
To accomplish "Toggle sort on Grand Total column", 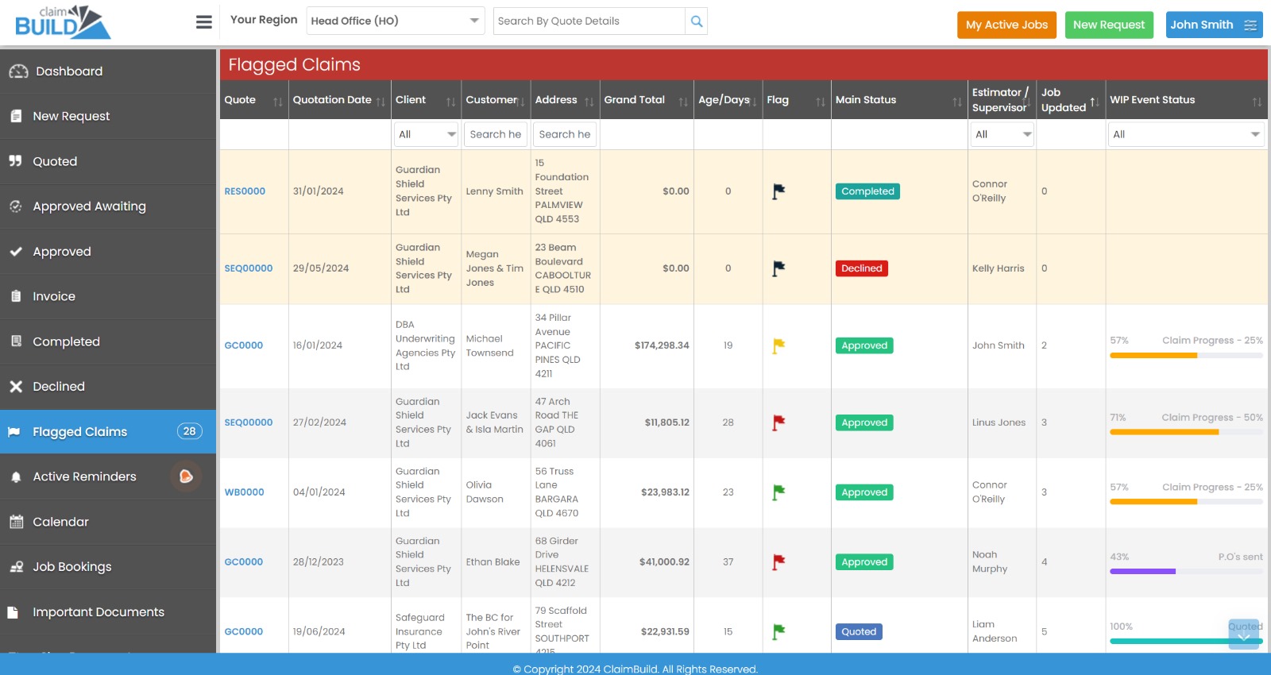I will (682, 102).
